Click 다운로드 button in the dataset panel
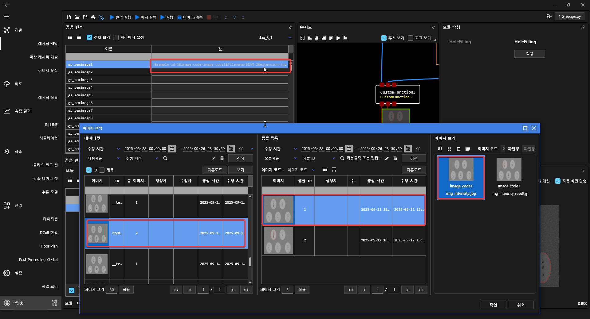The width and height of the screenshot is (590, 319). (x=214, y=170)
